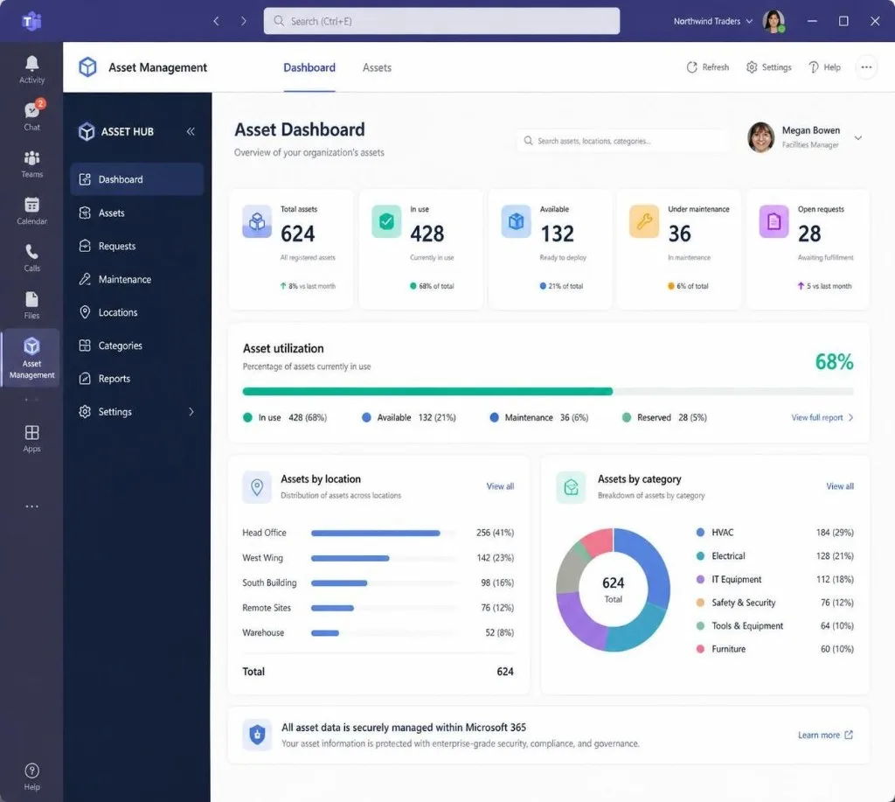Click IT Equipment legend color dot
The image size is (895, 802).
700,579
